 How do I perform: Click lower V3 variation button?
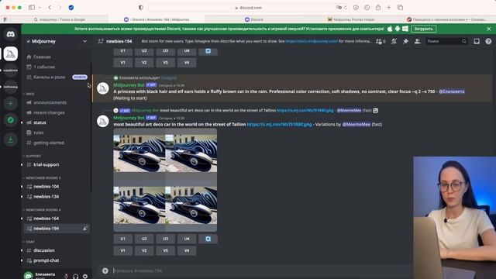click(x=165, y=250)
